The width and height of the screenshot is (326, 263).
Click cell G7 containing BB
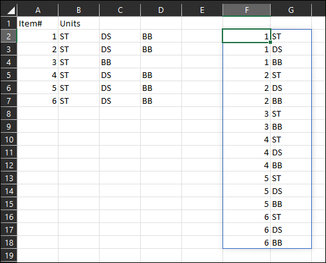tap(291, 101)
